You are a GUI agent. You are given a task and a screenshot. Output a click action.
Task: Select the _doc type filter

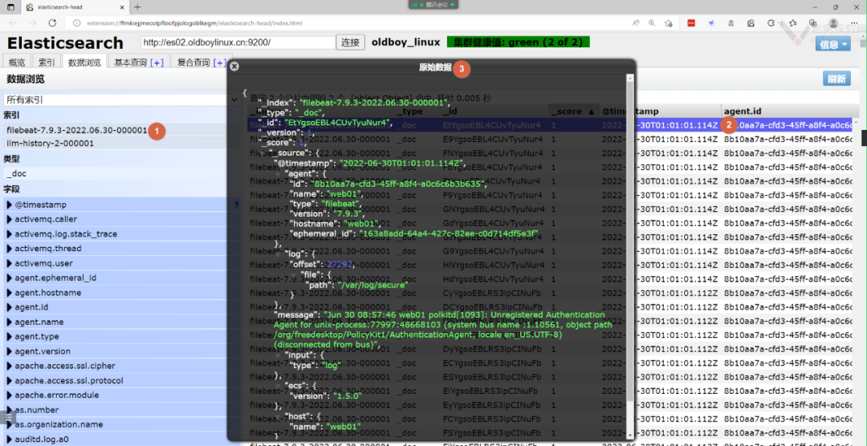point(16,173)
